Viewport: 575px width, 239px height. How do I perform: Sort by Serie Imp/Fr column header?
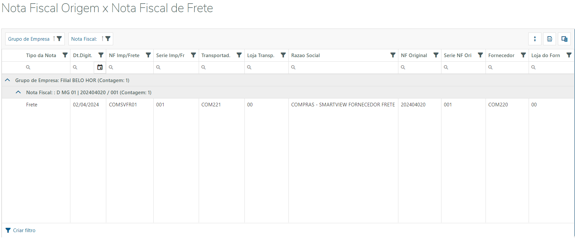click(x=170, y=55)
